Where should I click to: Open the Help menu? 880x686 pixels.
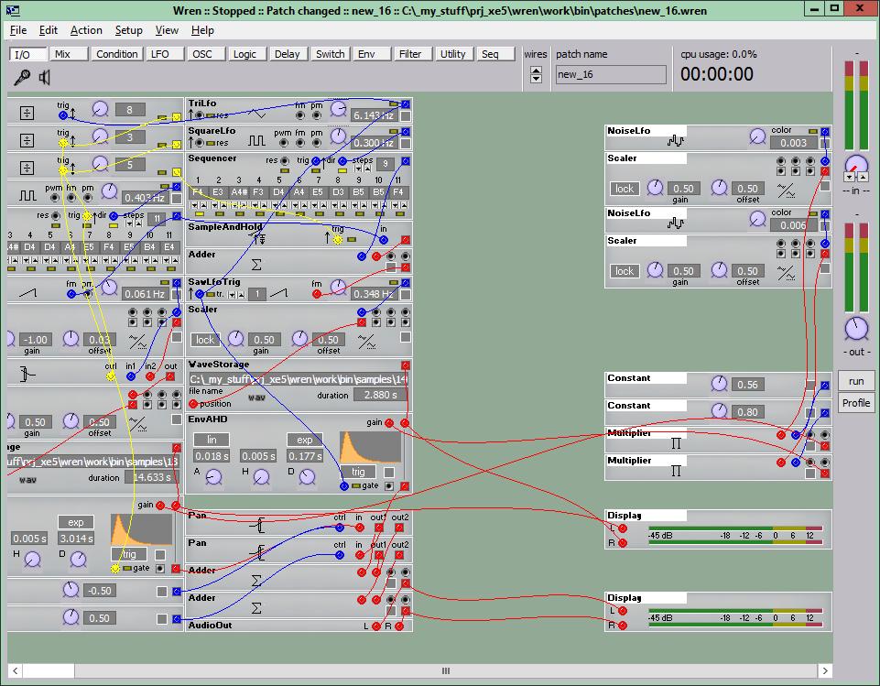click(x=202, y=30)
